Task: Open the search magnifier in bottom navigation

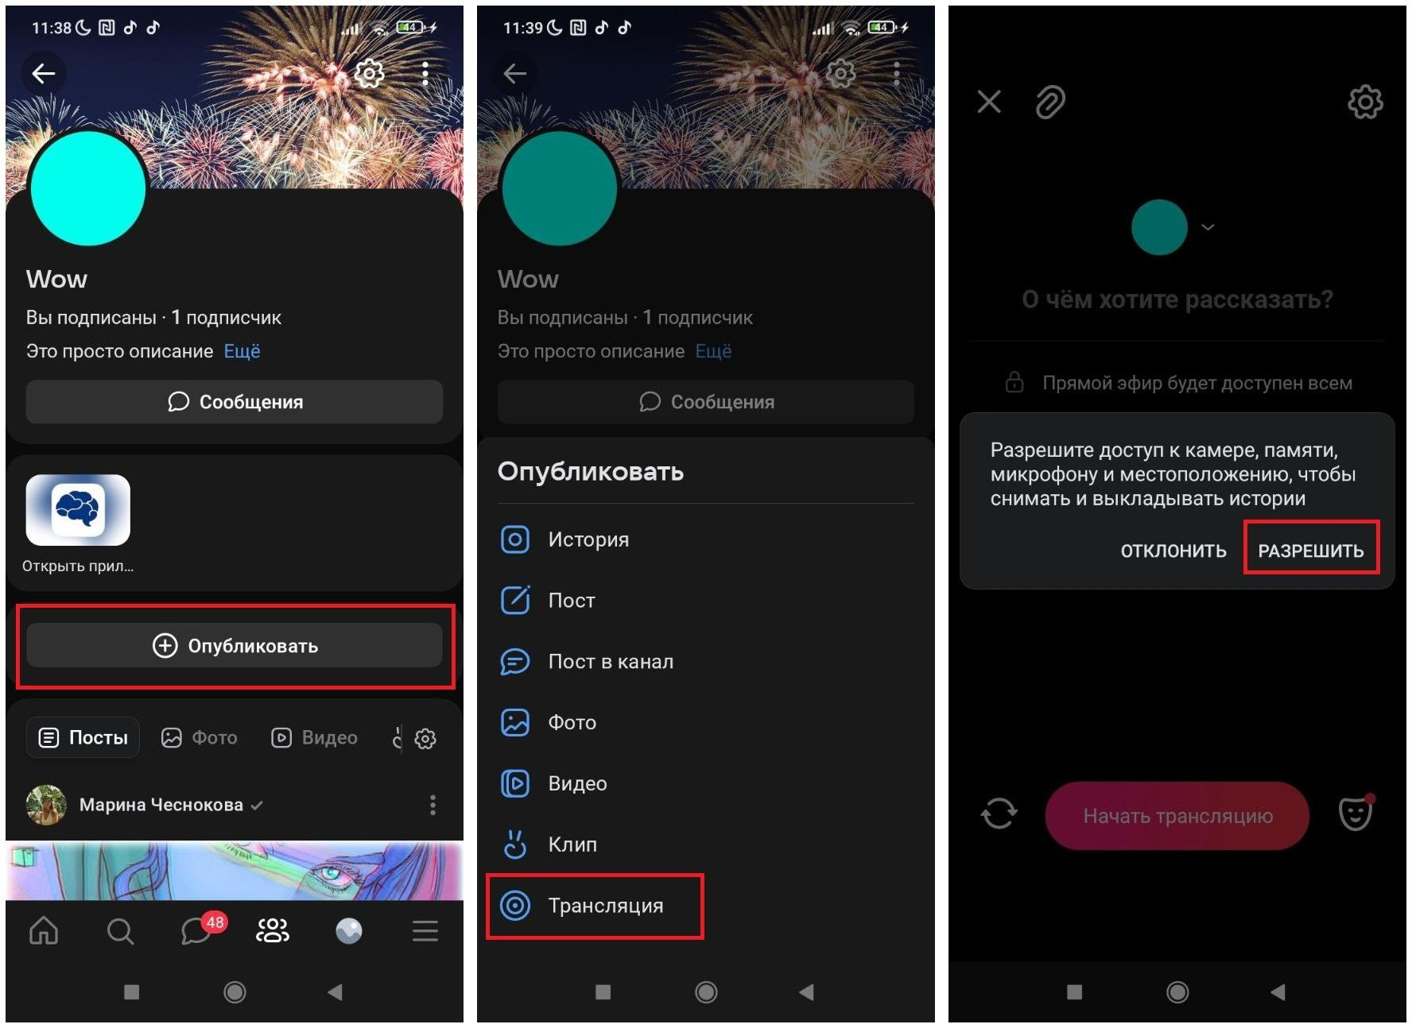Action: (120, 930)
